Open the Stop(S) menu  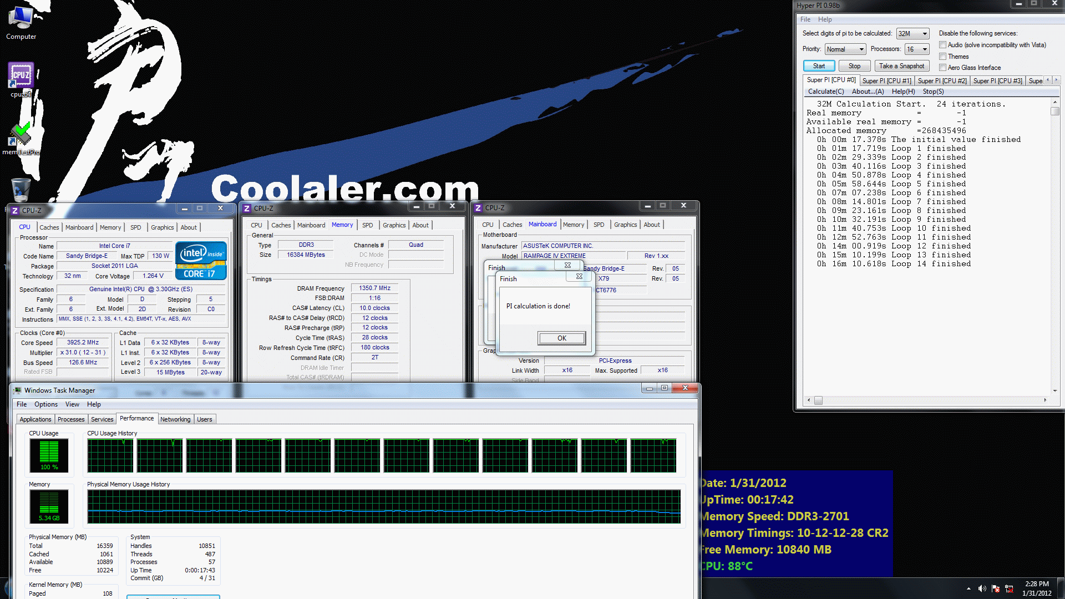pos(933,92)
